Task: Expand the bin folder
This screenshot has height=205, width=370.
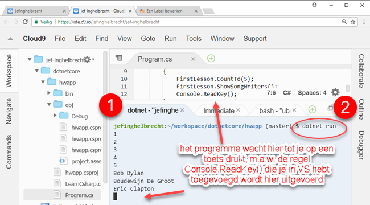Action: coord(49,93)
